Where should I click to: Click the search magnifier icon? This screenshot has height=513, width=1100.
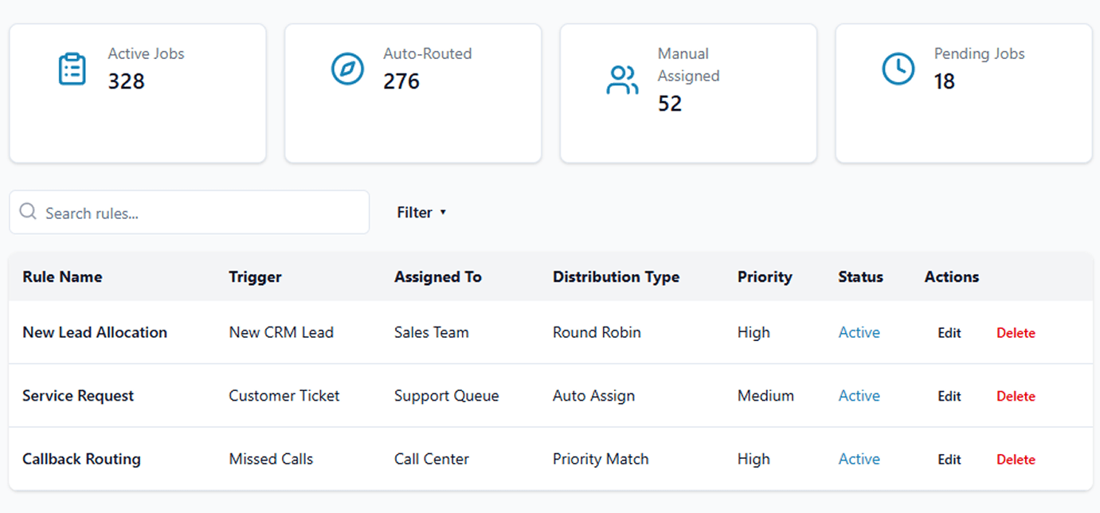pyautogui.click(x=28, y=212)
